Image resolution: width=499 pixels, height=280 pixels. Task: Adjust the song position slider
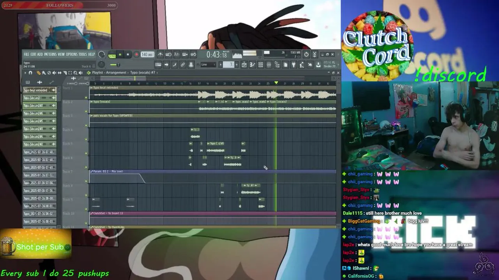tap(130, 65)
